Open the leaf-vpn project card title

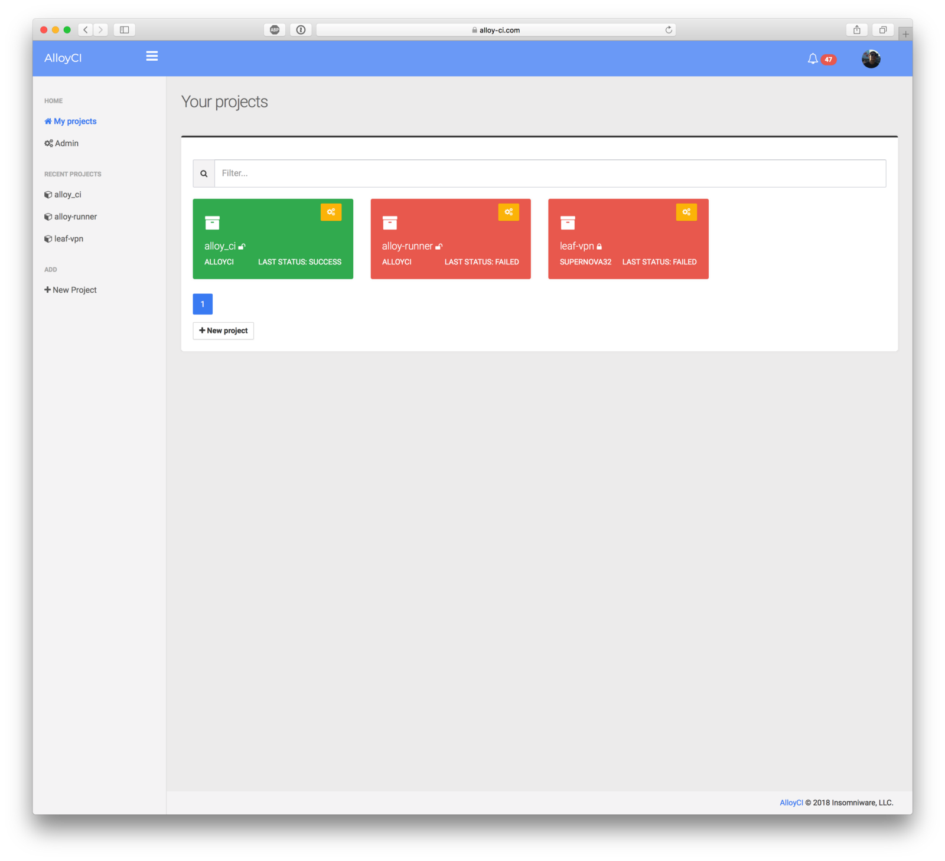pos(577,246)
